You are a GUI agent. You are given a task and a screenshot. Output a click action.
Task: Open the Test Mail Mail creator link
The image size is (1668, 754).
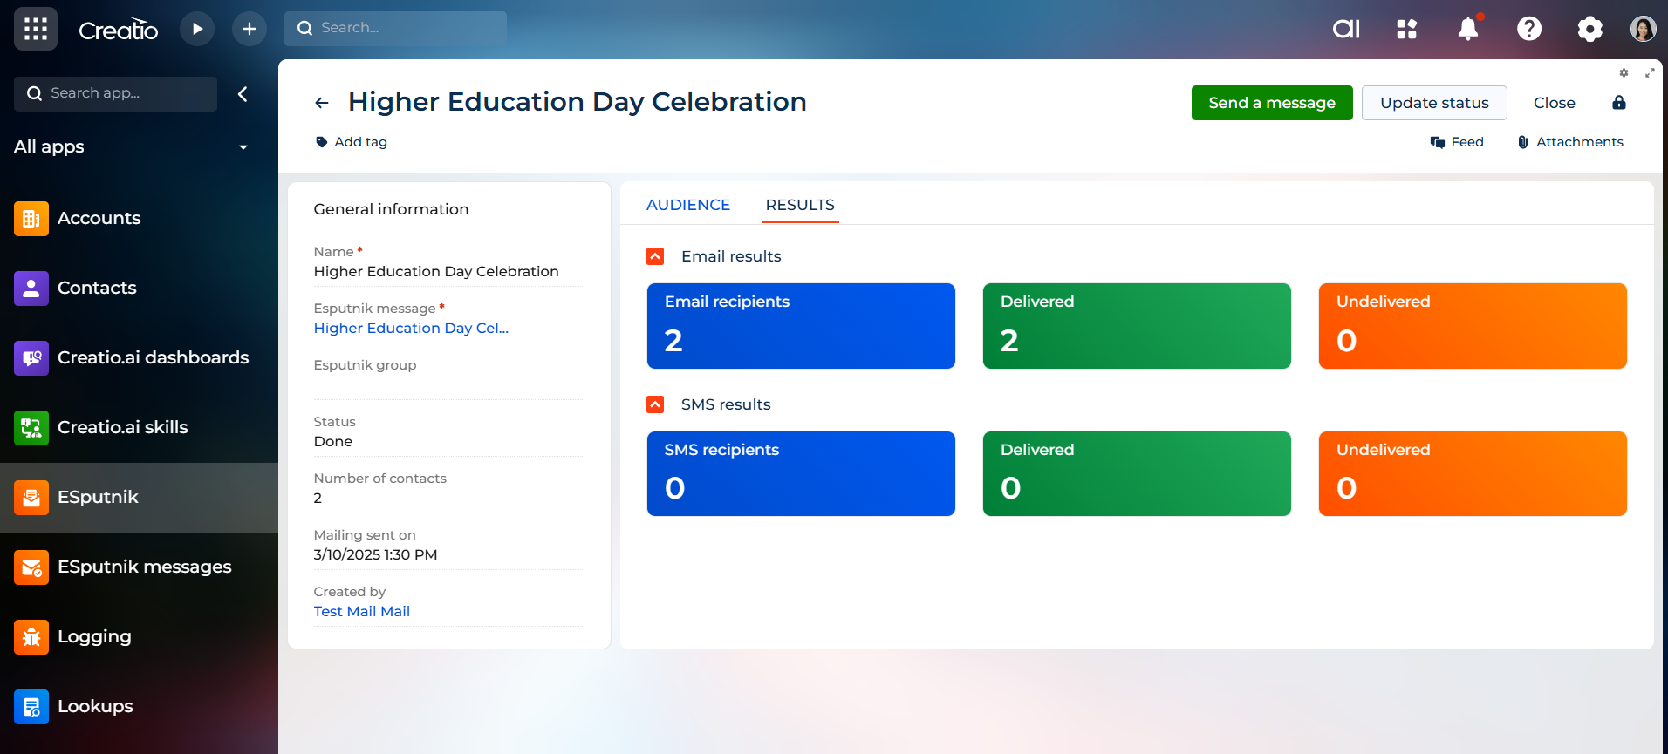point(362,611)
